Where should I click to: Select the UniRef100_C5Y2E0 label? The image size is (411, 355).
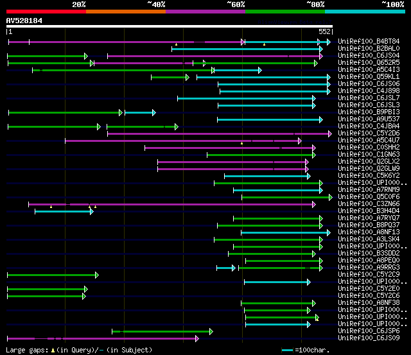tap(369, 289)
